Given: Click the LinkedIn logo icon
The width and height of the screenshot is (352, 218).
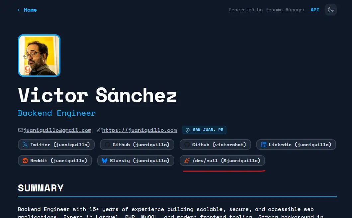Looking at the screenshot, I should click(264, 145).
